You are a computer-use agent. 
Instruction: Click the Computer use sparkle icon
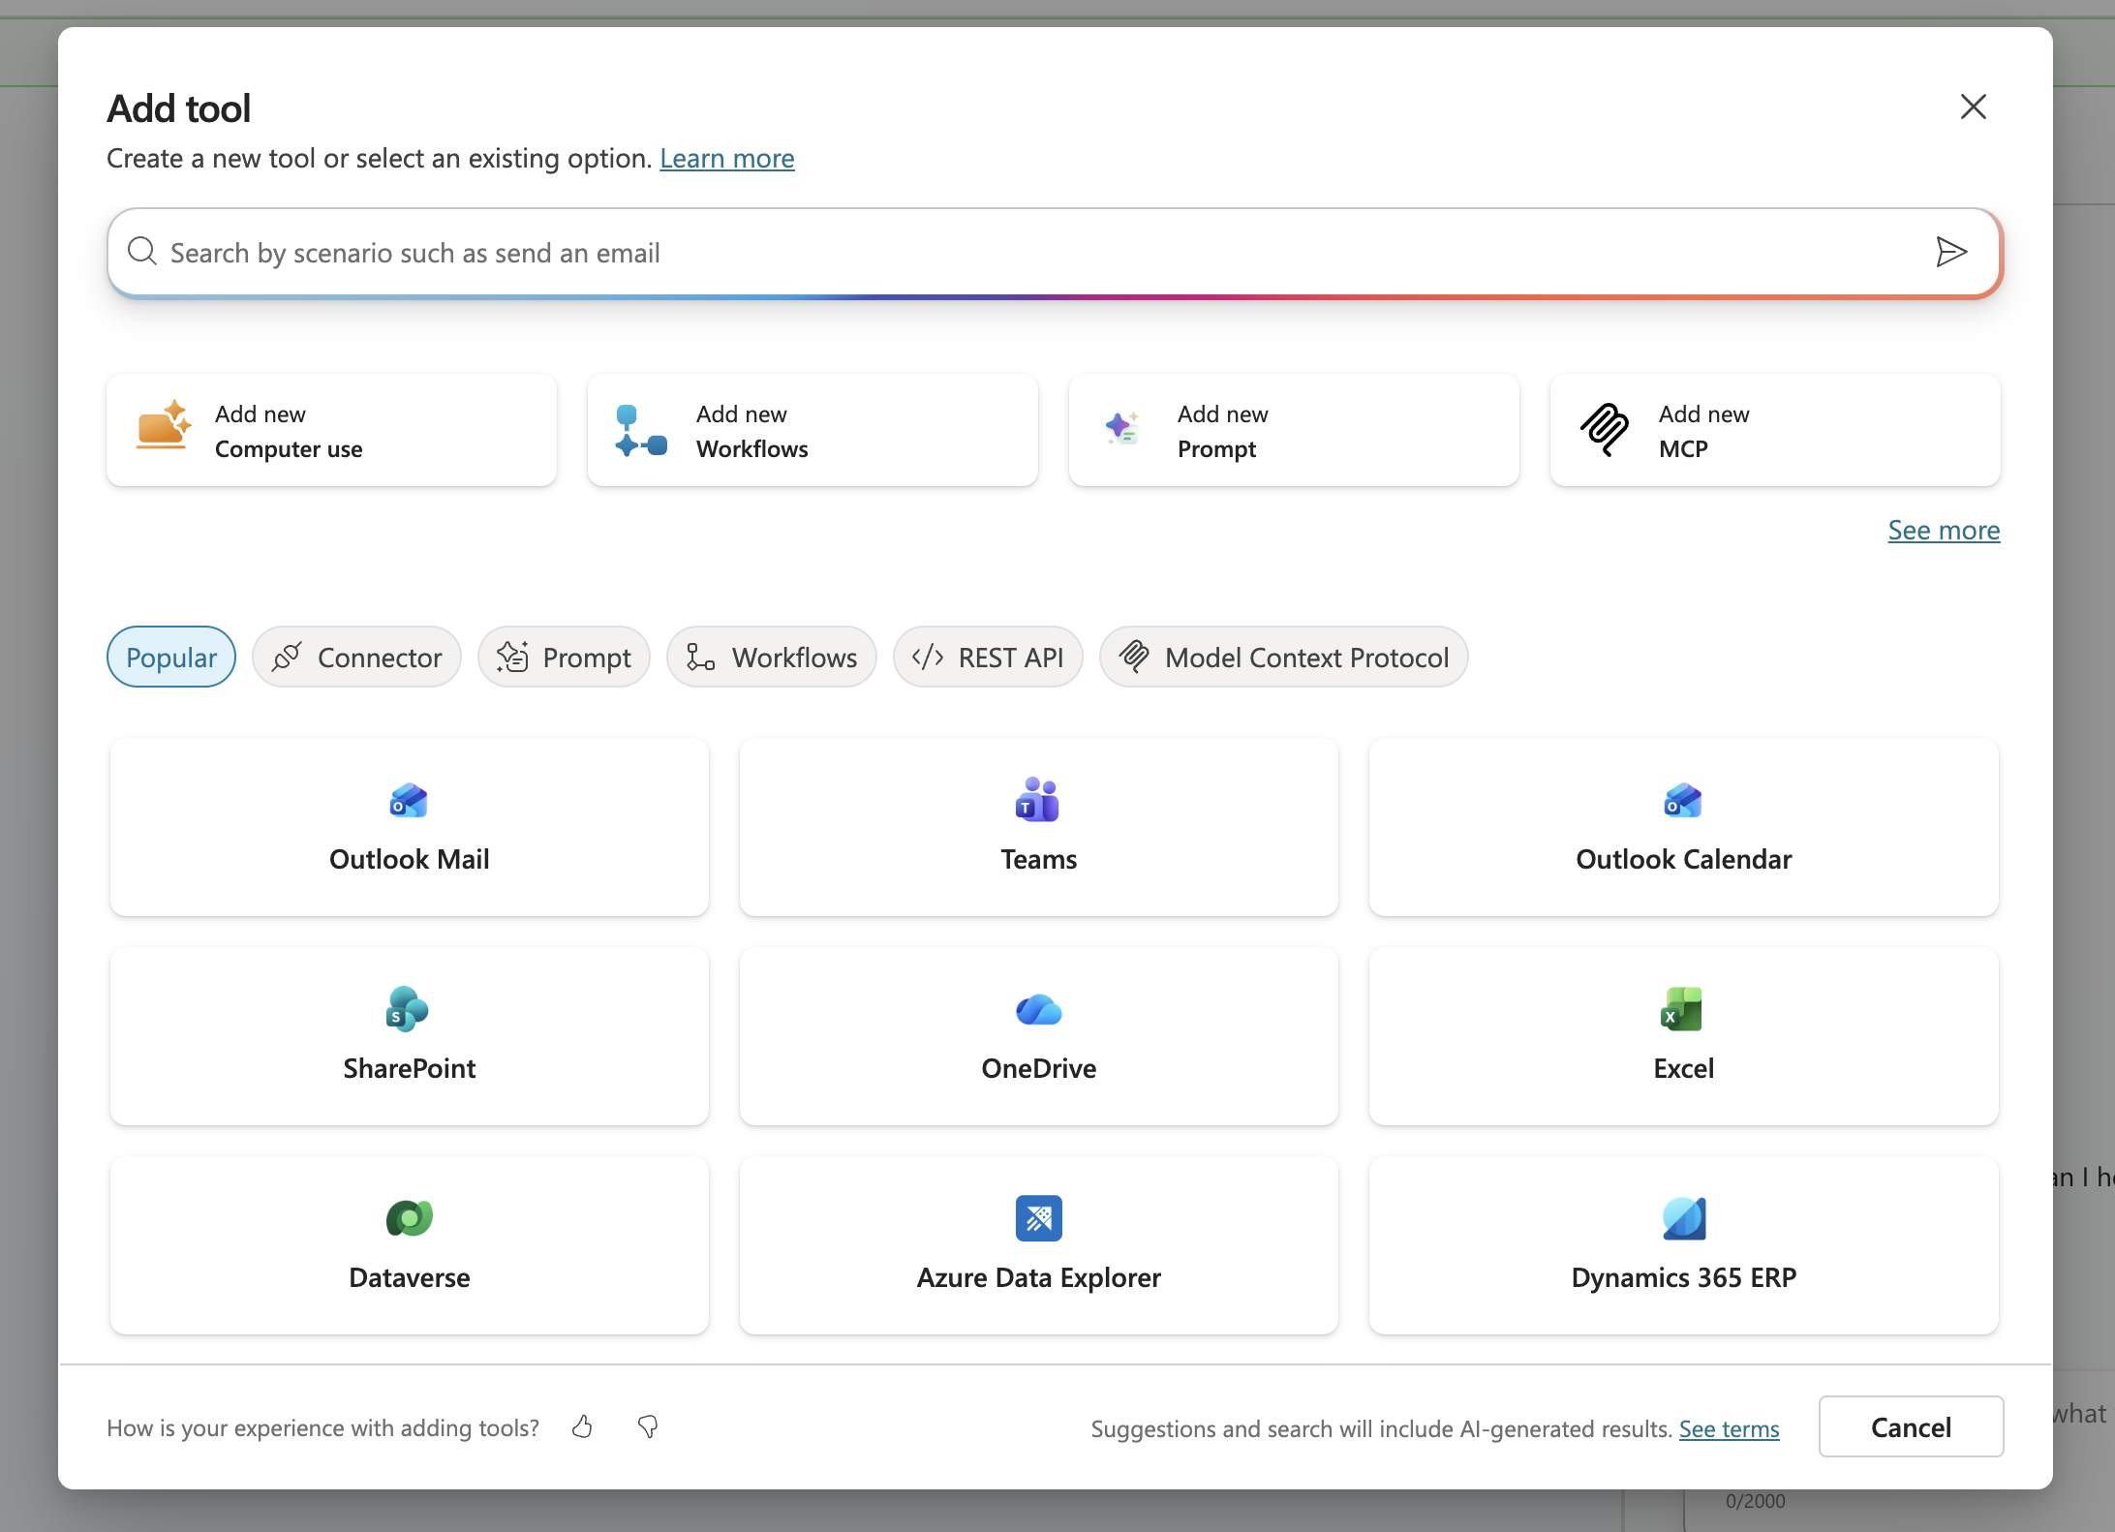click(163, 425)
